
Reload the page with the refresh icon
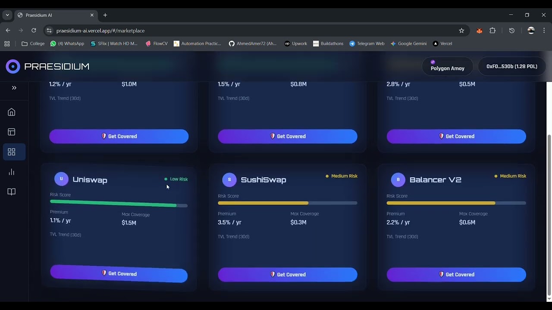(x=34, y=31)
